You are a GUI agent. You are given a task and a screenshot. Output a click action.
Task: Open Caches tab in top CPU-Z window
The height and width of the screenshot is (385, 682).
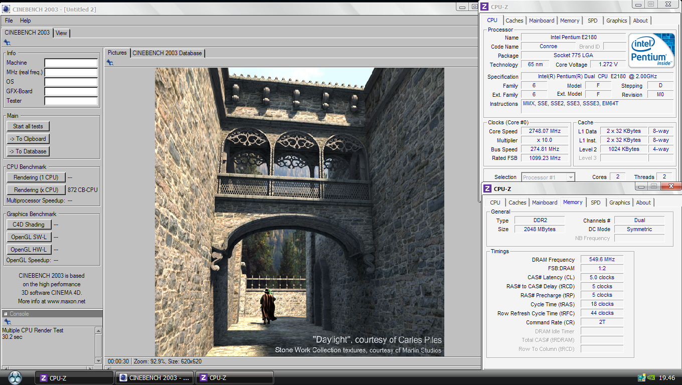[515, 21]
